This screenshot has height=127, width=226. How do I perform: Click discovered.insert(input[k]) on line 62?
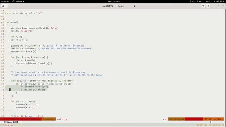[34, 63]
